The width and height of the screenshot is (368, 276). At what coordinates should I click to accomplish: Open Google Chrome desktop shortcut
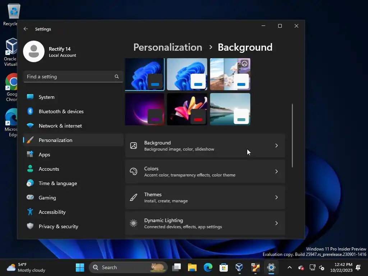pos(11,87)
